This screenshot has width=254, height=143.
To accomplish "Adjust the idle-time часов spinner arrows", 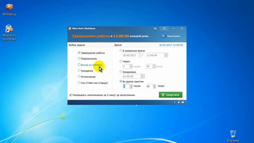I will tap(131, 86).
